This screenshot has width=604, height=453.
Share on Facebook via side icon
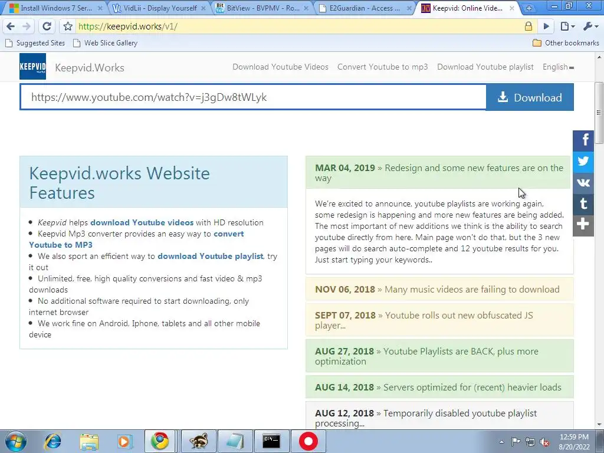click(x=583, y=140)
